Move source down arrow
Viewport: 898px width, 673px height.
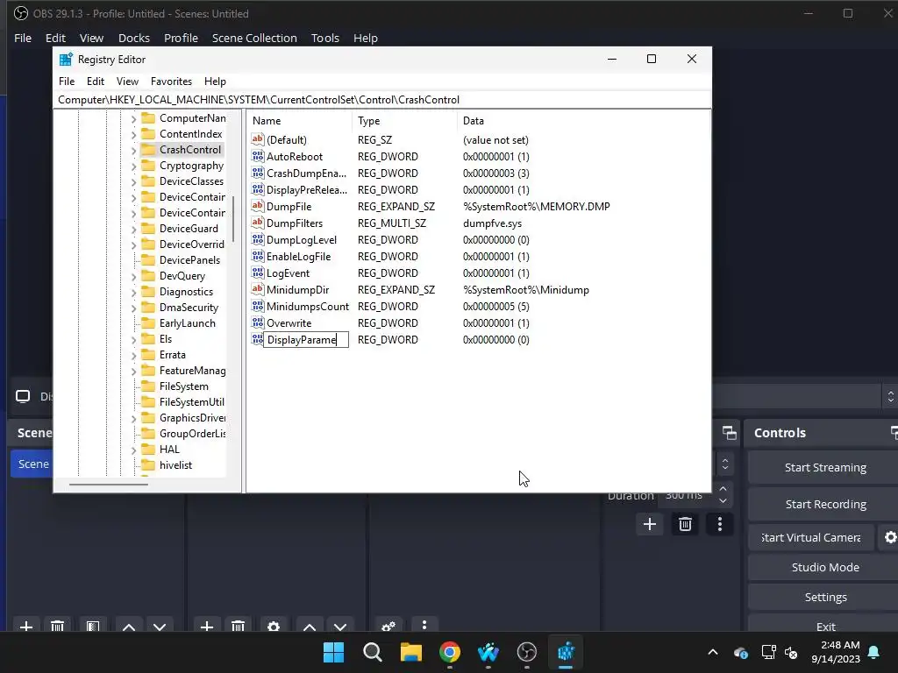[340, 626]
